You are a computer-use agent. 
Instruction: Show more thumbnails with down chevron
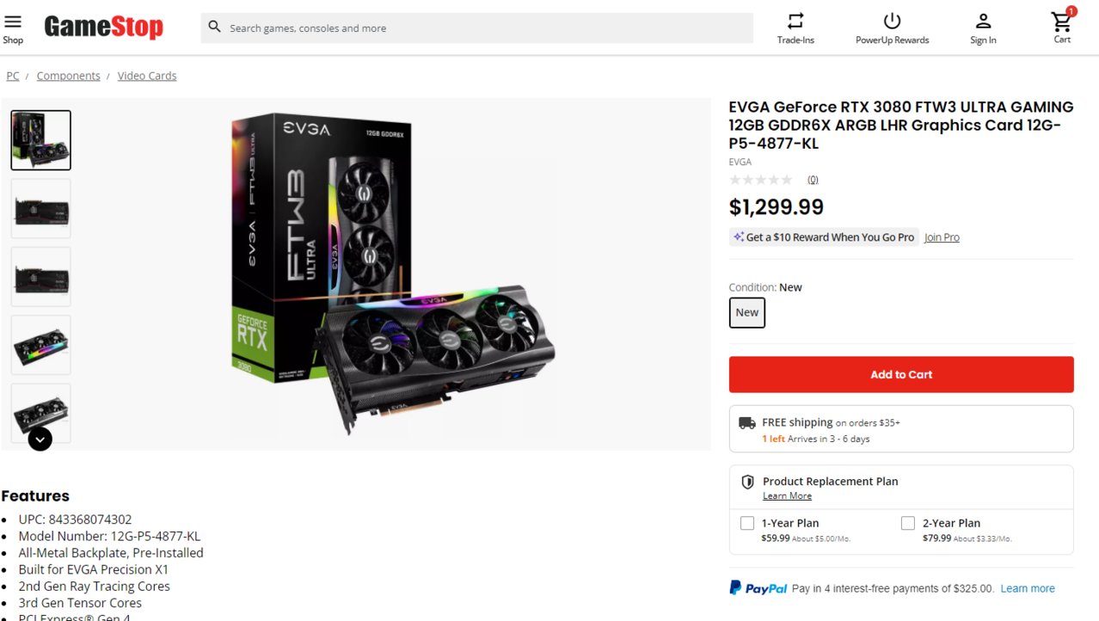(x=40, y=439)
